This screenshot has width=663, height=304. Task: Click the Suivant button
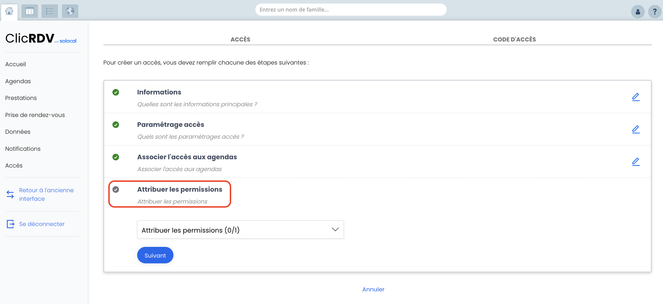[155, 255]
